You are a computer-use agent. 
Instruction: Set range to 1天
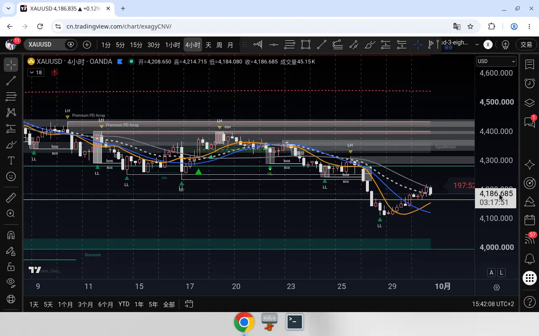coord(34,304)
